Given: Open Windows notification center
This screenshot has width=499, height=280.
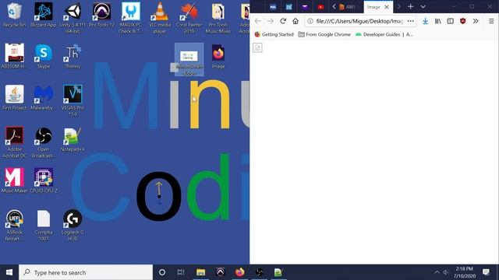Looking at the screenshot, I should tap(486, 272).
